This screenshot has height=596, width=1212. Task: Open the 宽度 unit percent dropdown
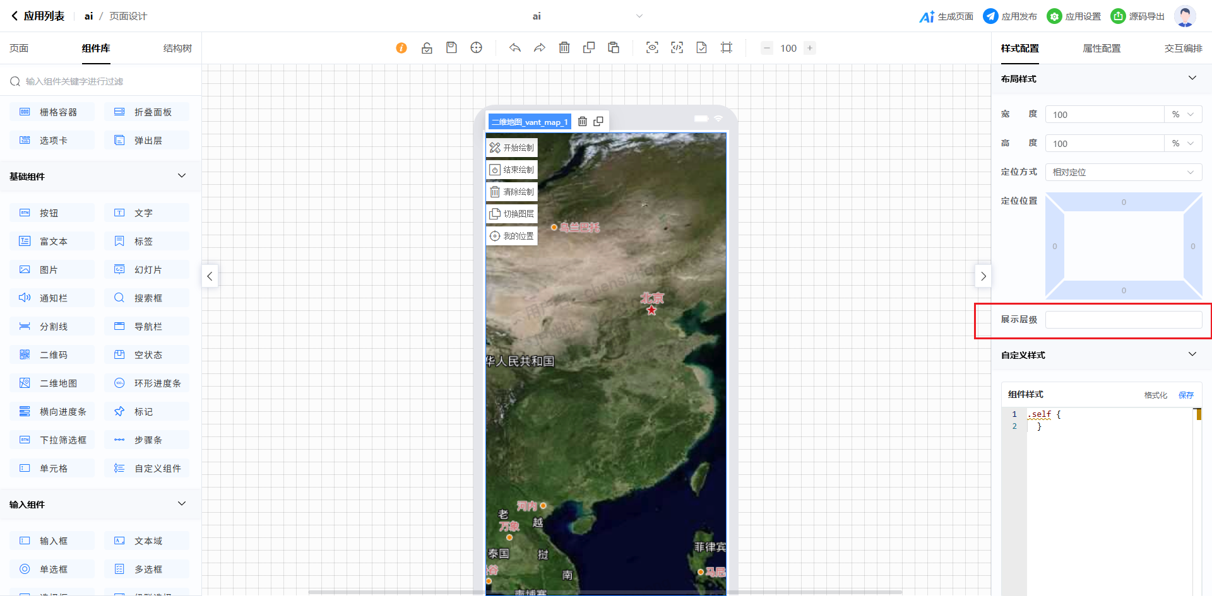[1182, 115]
